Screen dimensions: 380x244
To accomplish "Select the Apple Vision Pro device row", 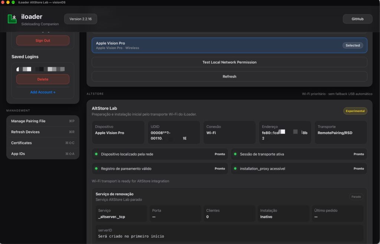I will pos(229,45).
